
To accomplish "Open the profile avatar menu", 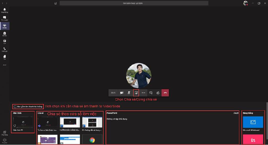I will [x=245, y=3].
